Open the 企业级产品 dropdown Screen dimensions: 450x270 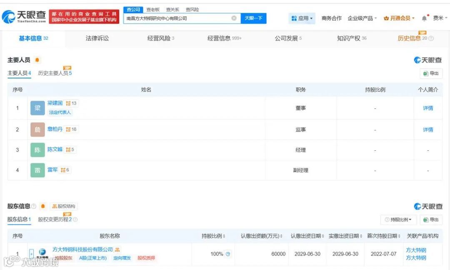[x=362, y=18]
